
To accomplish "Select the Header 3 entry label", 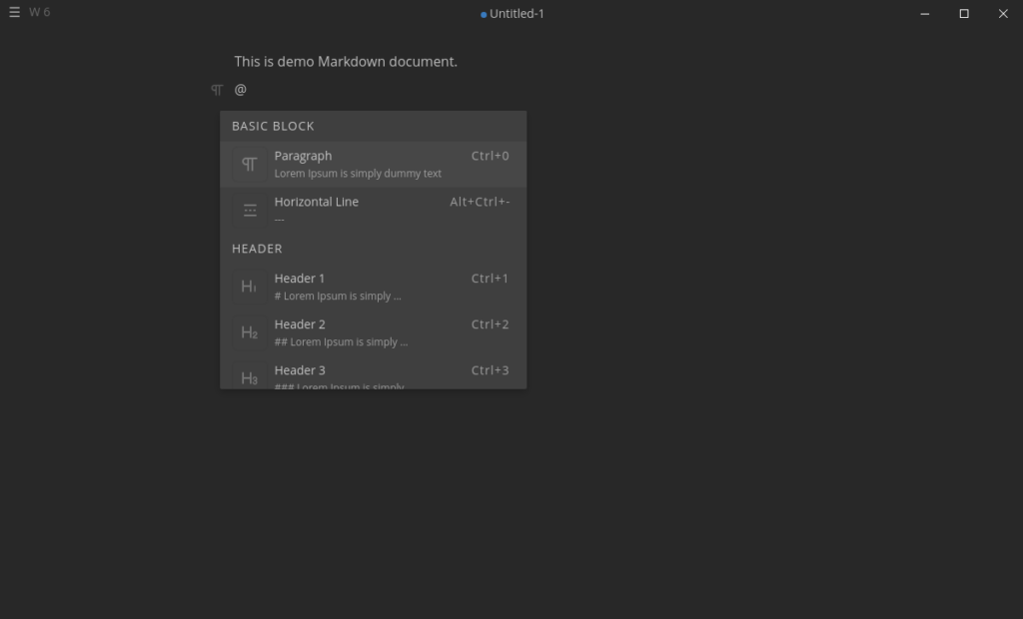I will (x=300, y=370).
